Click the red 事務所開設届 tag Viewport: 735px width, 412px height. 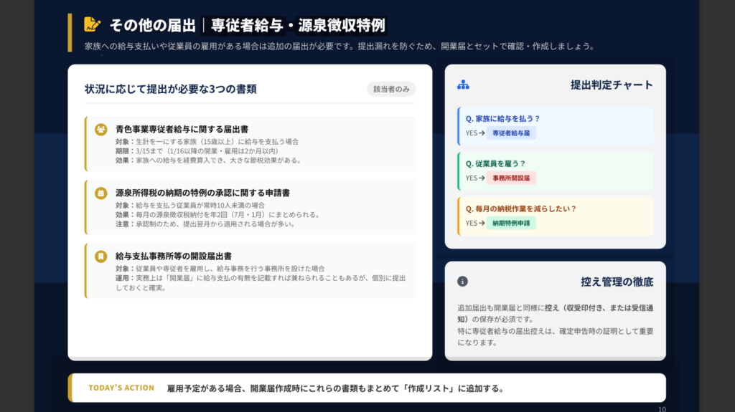(511, 178)
